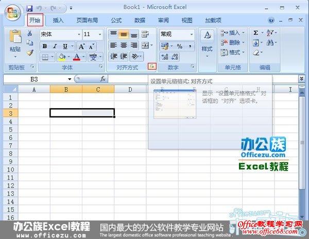Set top vertical alignment
This screenshot has width=309, height=239.
click(x=113, y=34)
